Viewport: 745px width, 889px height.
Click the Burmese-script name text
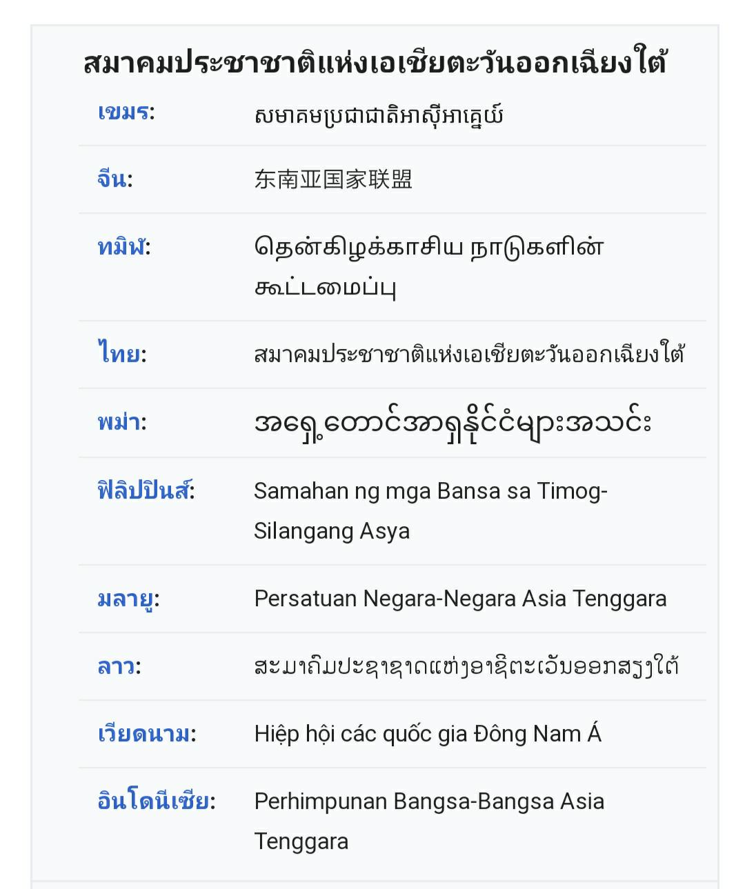coord(453,422)
